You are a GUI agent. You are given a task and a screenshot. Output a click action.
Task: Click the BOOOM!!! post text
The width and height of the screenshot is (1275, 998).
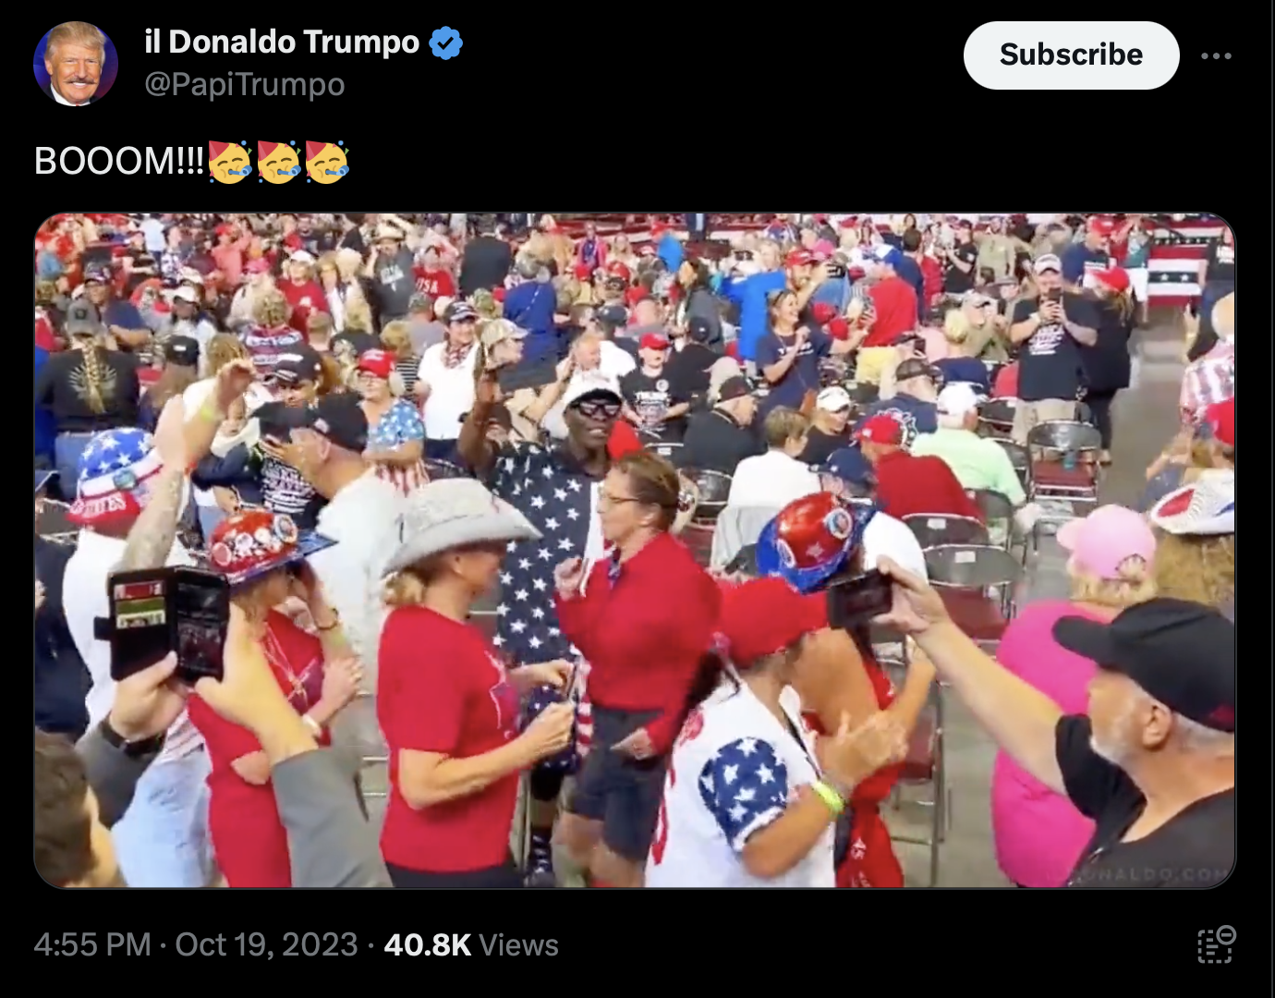coord(119,161)
